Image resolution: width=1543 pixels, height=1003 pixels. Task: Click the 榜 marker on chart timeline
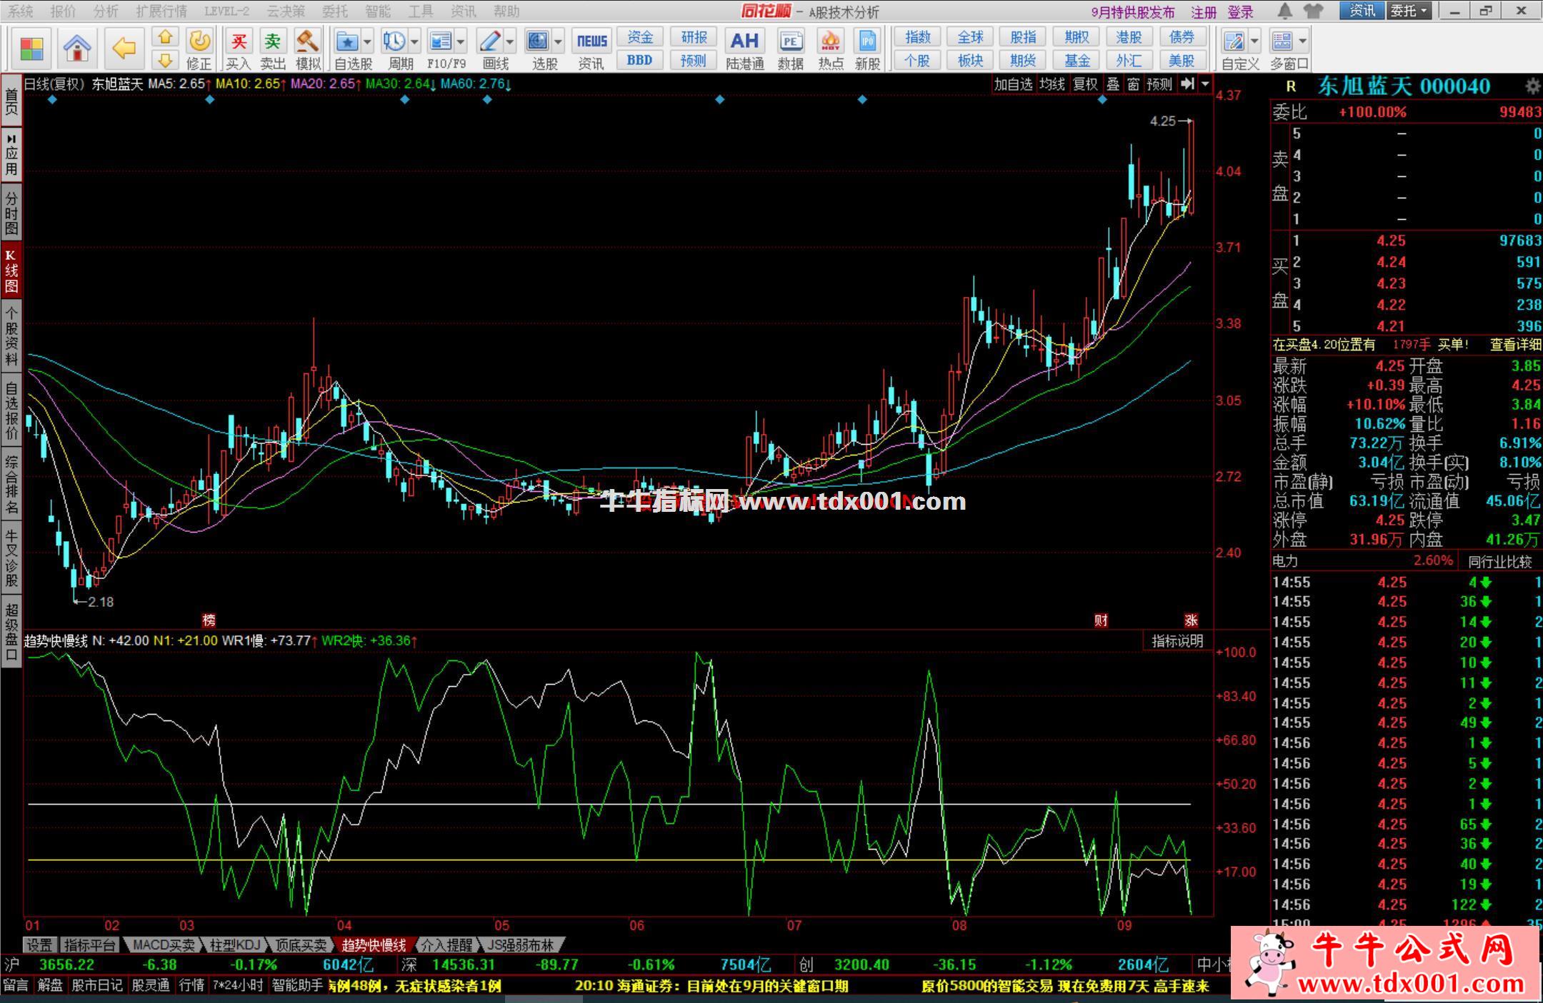click(209, 620)
